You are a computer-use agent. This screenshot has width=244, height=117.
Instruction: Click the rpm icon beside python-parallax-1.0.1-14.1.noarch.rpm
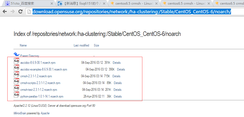(17, 95)
